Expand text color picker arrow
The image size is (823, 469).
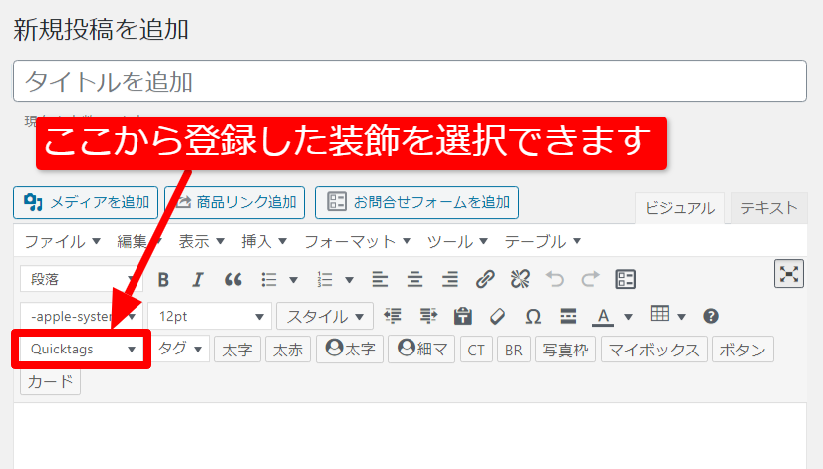pos(628,317)
